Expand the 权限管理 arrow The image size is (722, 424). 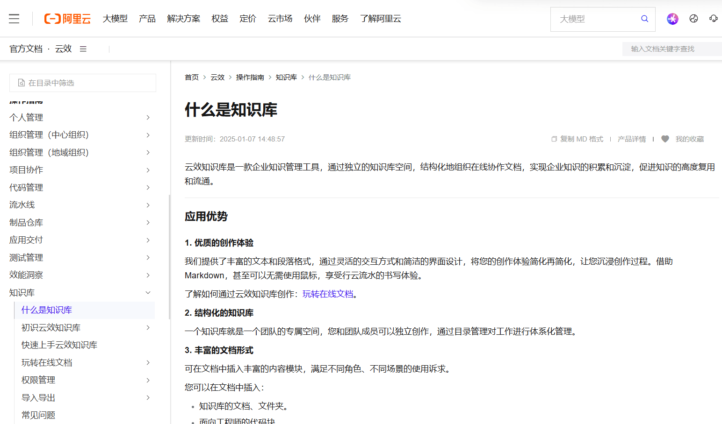click(x=148, y=380)
